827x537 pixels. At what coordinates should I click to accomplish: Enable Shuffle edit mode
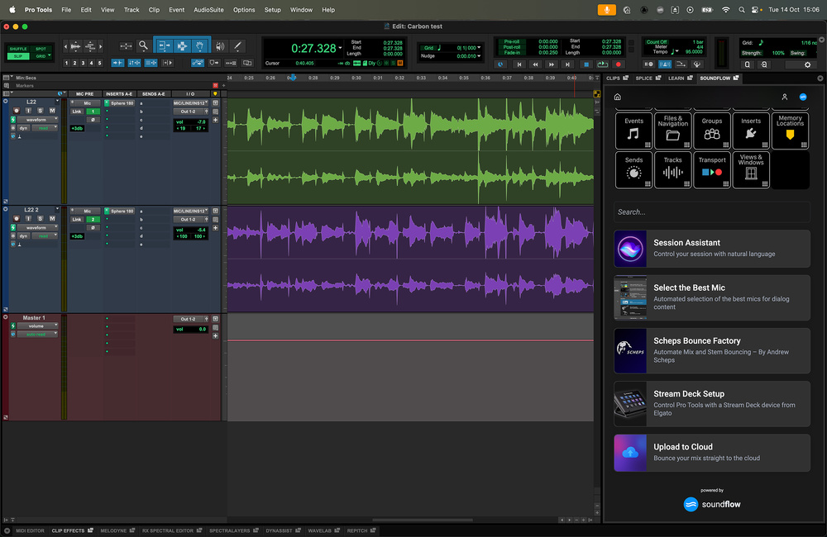[17, 49]
